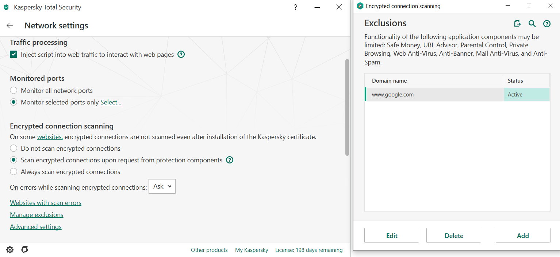Screen dimensions: 560x257
Task: Click search magnifier icon in Exclusions header
Action: [x=532, y=24]
